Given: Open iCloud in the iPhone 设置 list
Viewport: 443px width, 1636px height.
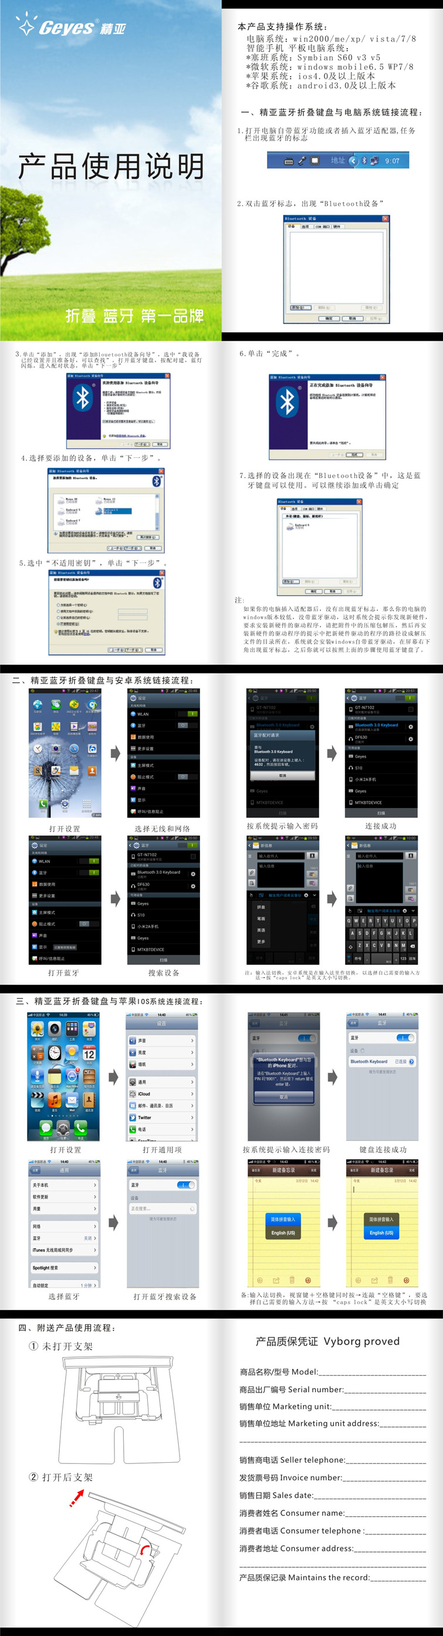Looking at the screenshot, I should (162, 1093).
